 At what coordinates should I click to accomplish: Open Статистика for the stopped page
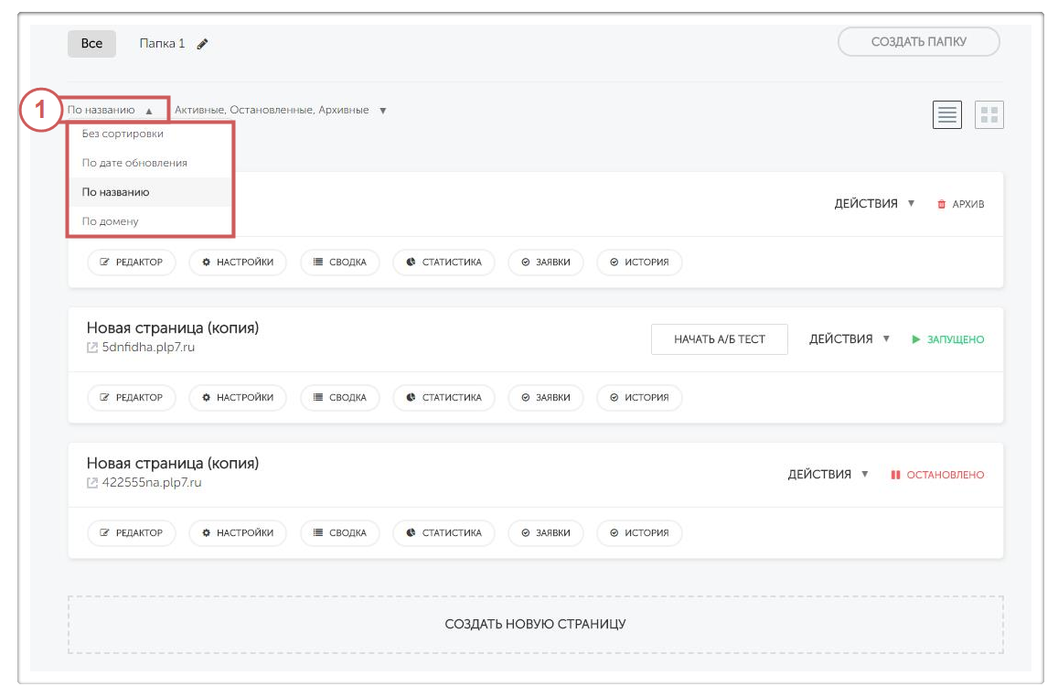click(444, 532)
